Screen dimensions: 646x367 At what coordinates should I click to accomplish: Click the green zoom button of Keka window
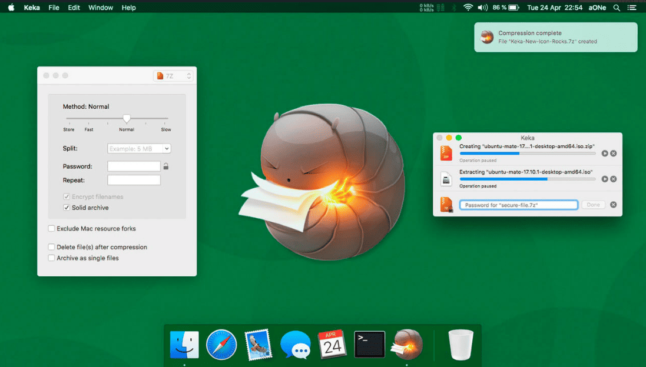(x=459, y=138)
